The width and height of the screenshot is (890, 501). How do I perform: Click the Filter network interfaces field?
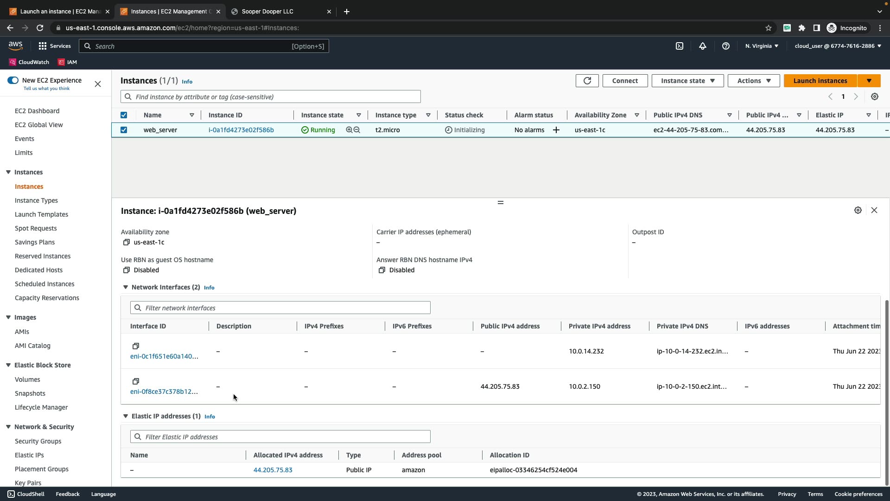pyautogui.click(x=280, y=308)
